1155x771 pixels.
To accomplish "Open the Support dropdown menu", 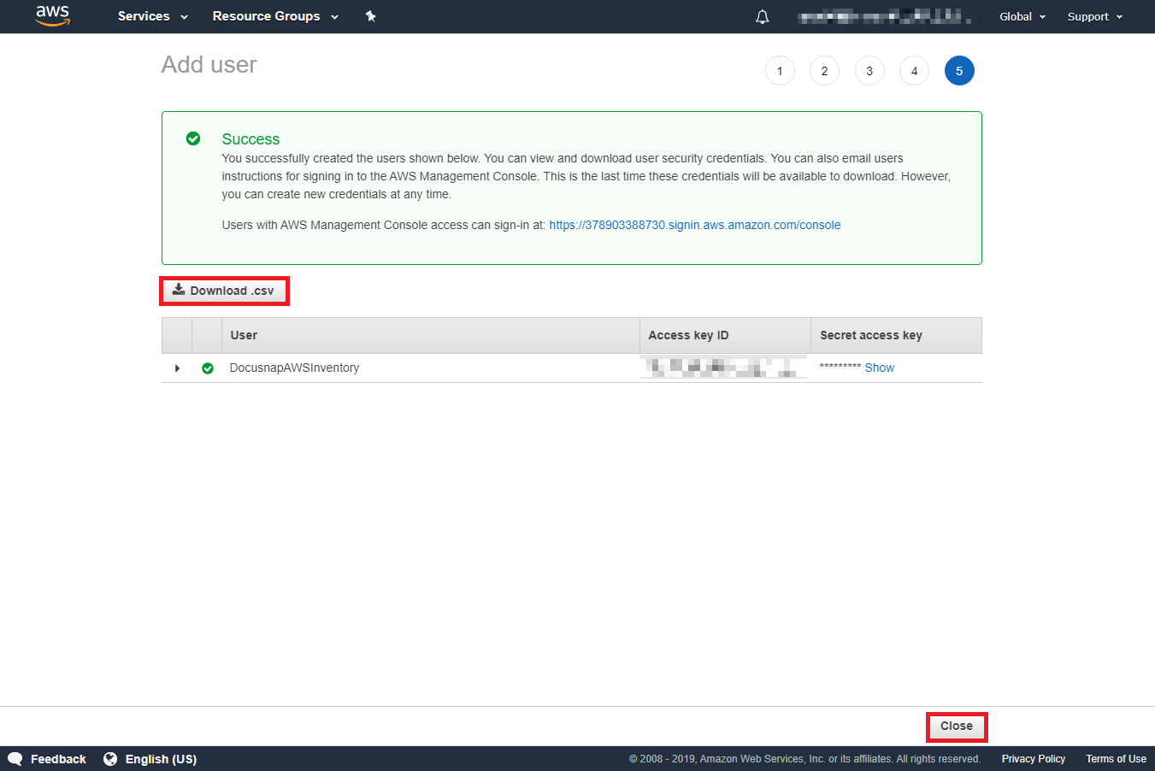I will (1095, 16).
